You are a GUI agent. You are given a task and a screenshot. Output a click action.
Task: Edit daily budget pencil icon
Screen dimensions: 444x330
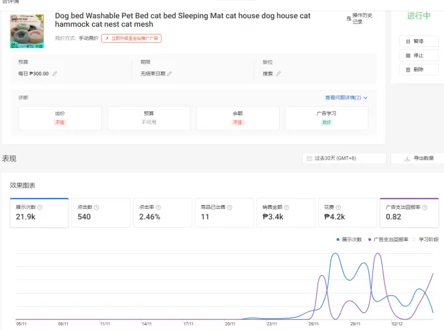(55, 74)
